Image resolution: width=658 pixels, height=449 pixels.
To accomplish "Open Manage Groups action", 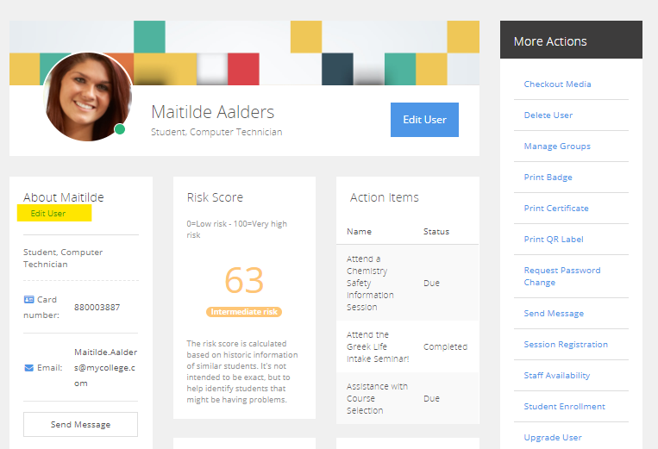I will click(557, 146).
